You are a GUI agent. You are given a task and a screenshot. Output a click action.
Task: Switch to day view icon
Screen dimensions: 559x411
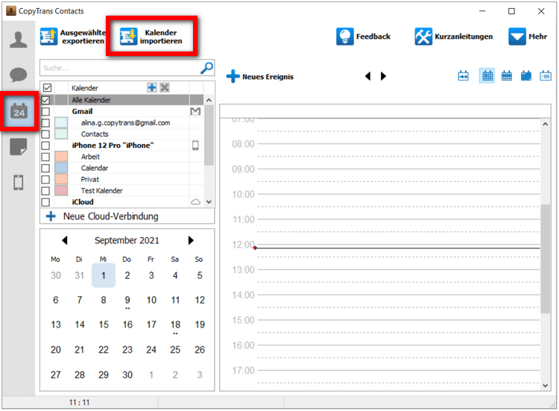487,75
